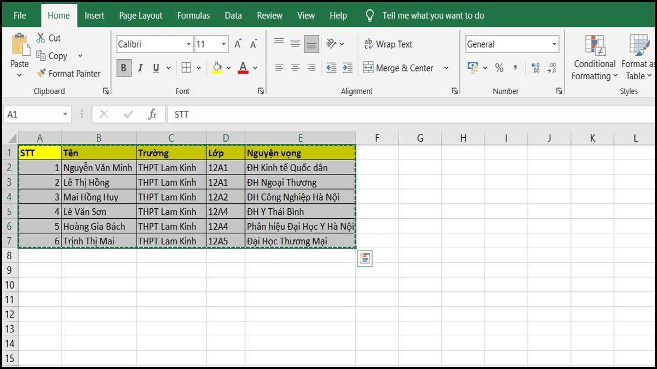Click Increase Decimal icon
This screenshot has width=657, height=369.
click(x=535, y=68)
